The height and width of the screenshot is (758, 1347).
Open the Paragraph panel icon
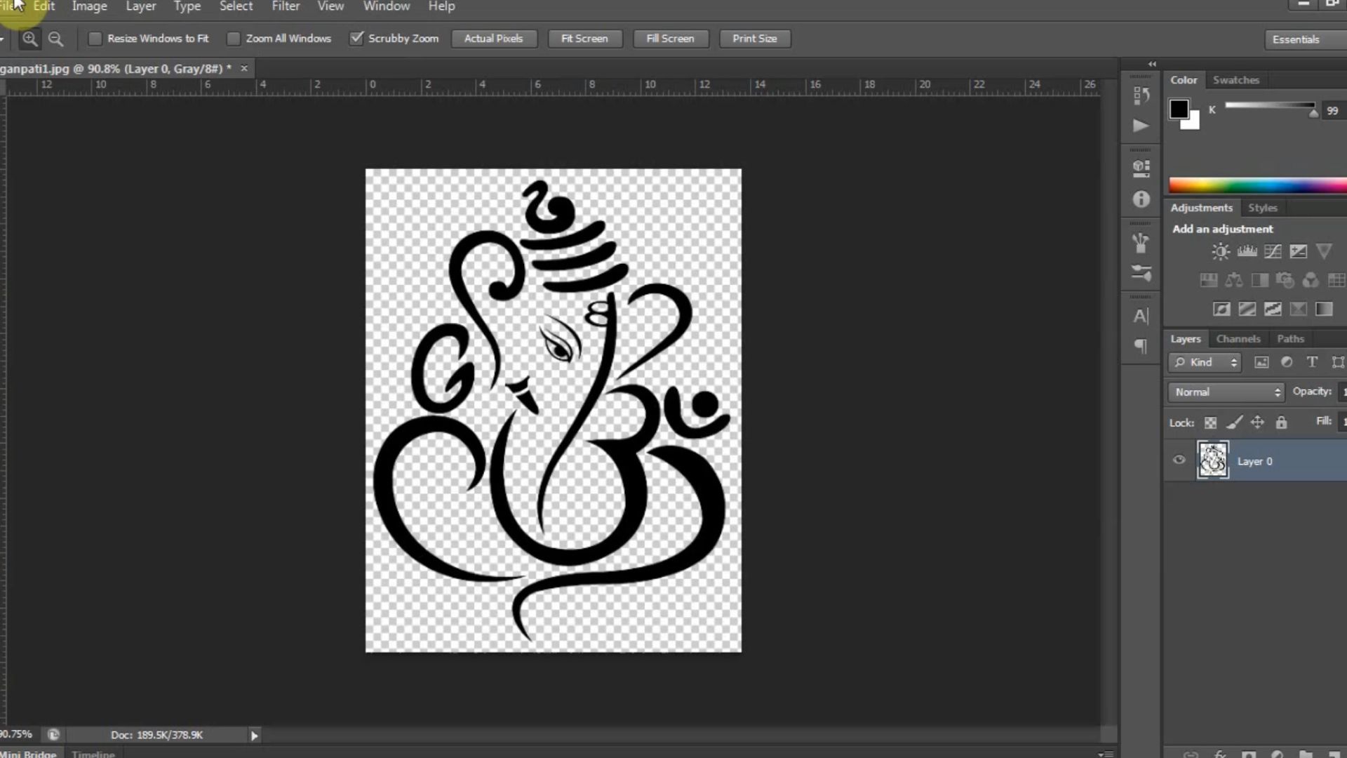tap(1141, 346)
